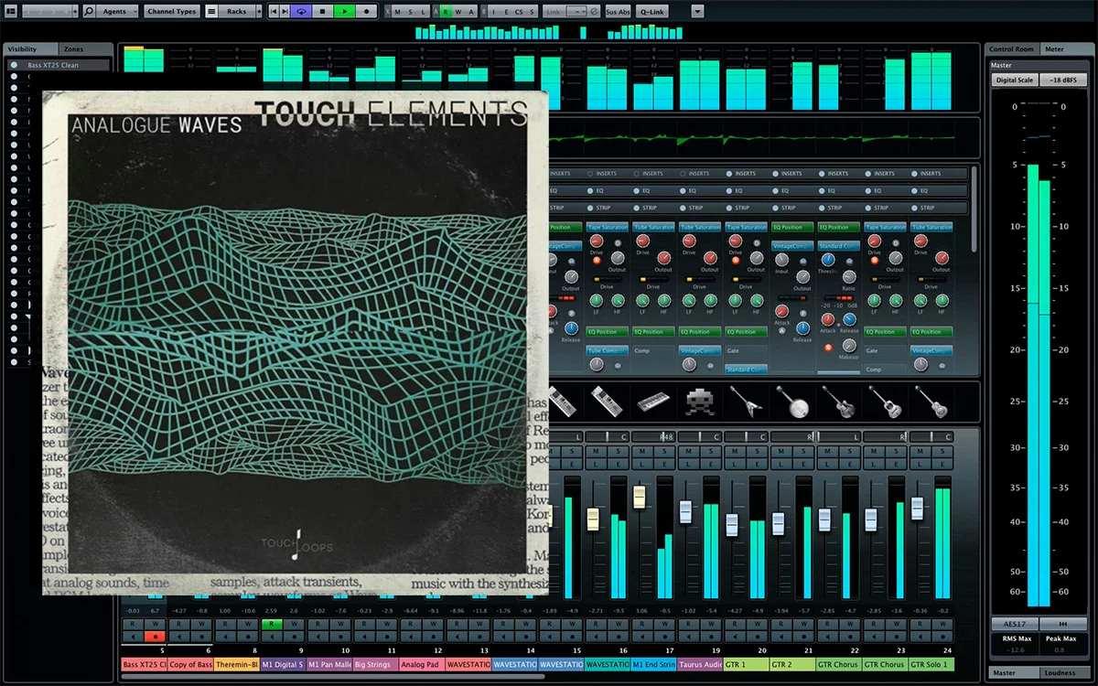Switch to the Zones tab

(x=85, y=48)
